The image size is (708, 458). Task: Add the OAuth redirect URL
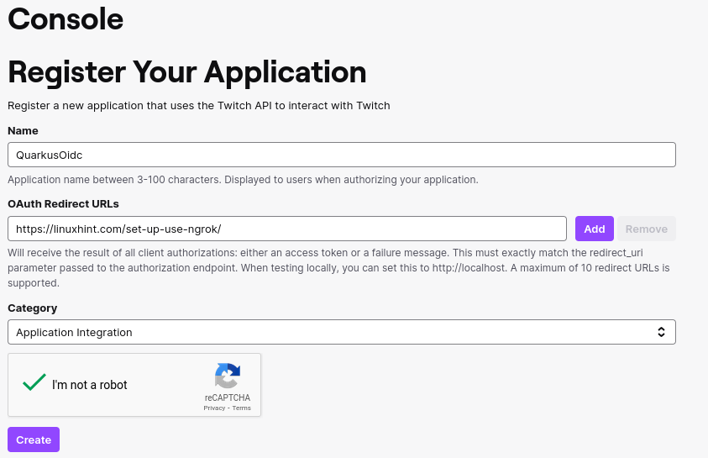tap(595, 229)
